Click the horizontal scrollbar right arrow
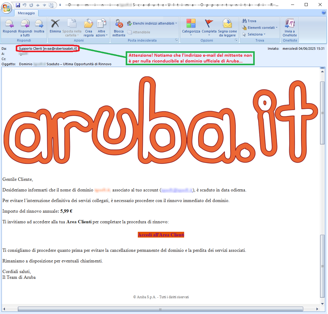 click(317, 309)
